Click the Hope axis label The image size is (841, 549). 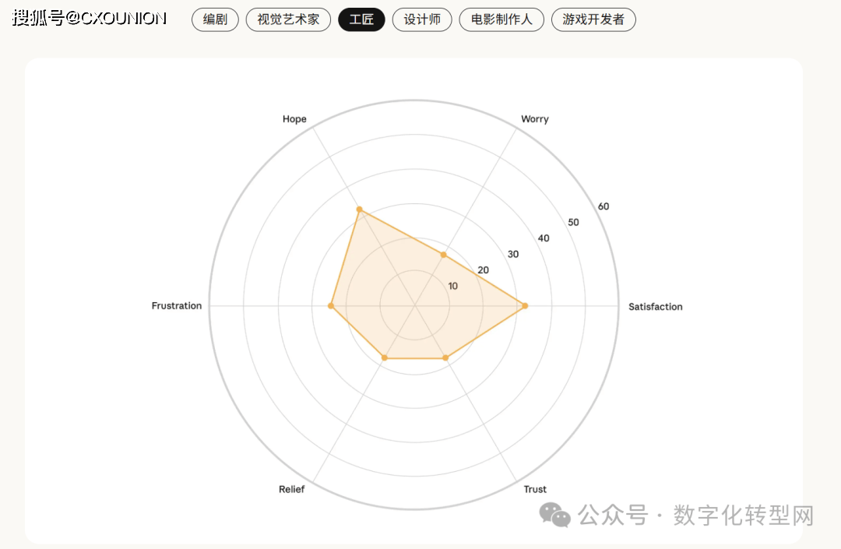point(294,119)
